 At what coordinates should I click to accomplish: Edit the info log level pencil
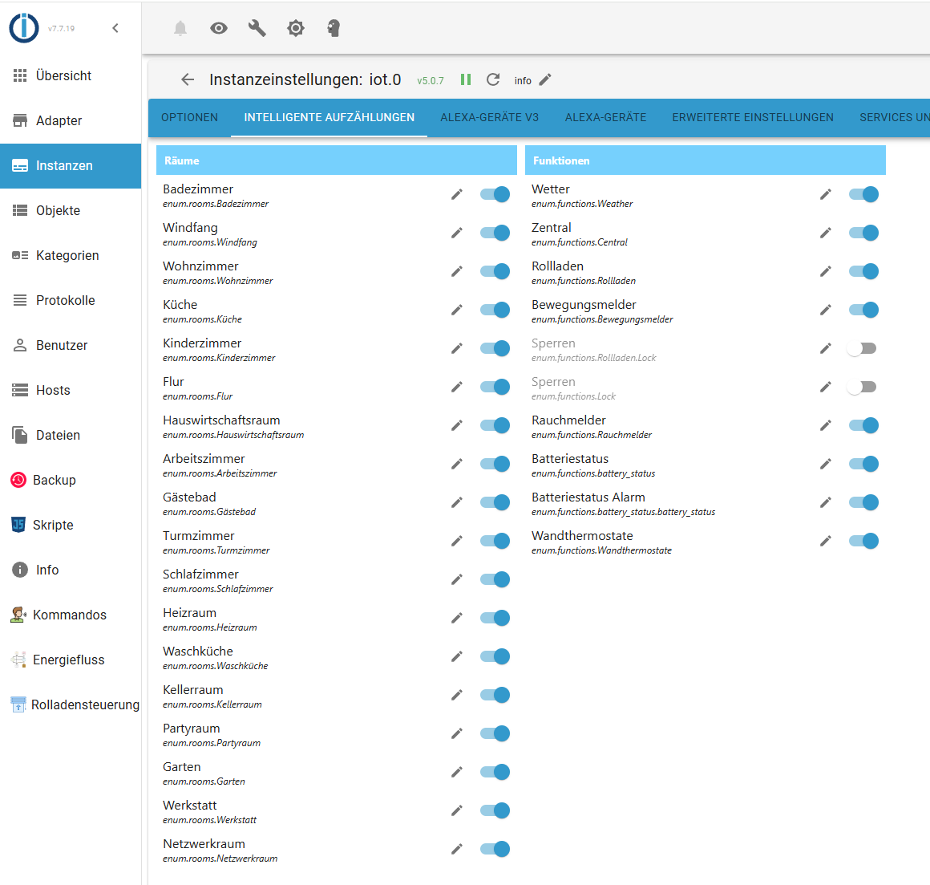click(545, 79)
